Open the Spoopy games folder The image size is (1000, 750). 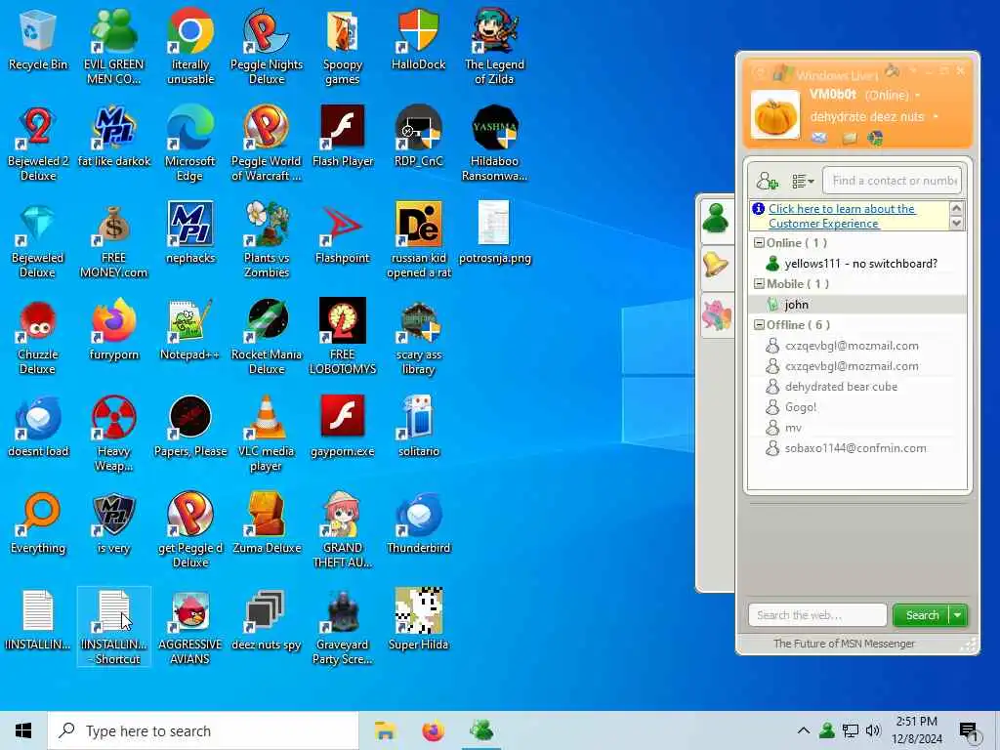[x=343, y=47]
